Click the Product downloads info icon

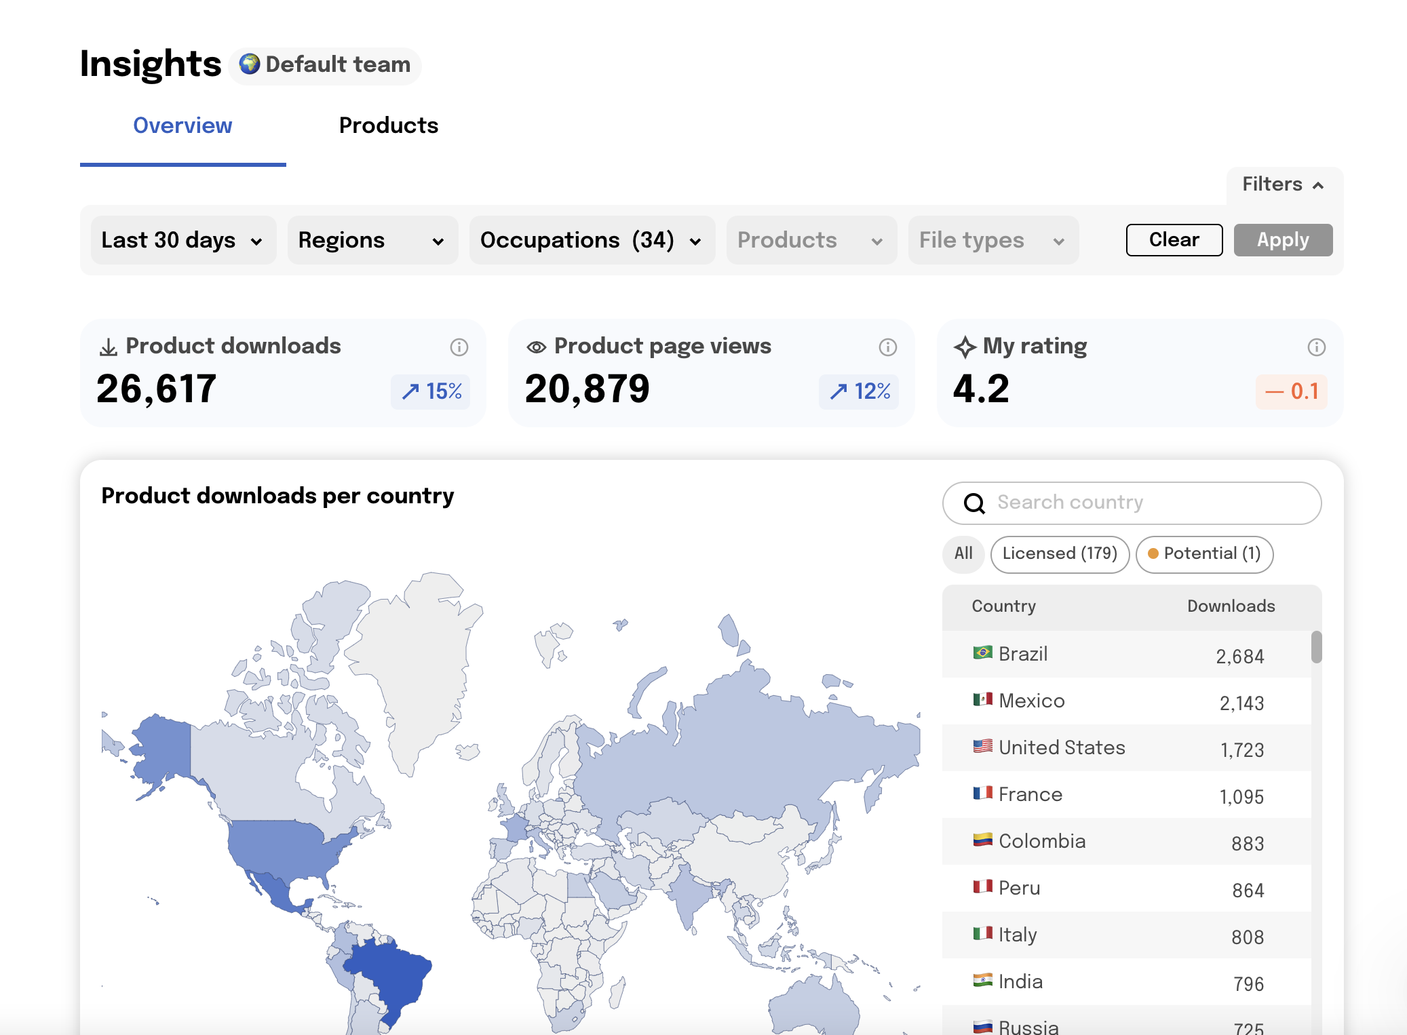click(459, 347)
